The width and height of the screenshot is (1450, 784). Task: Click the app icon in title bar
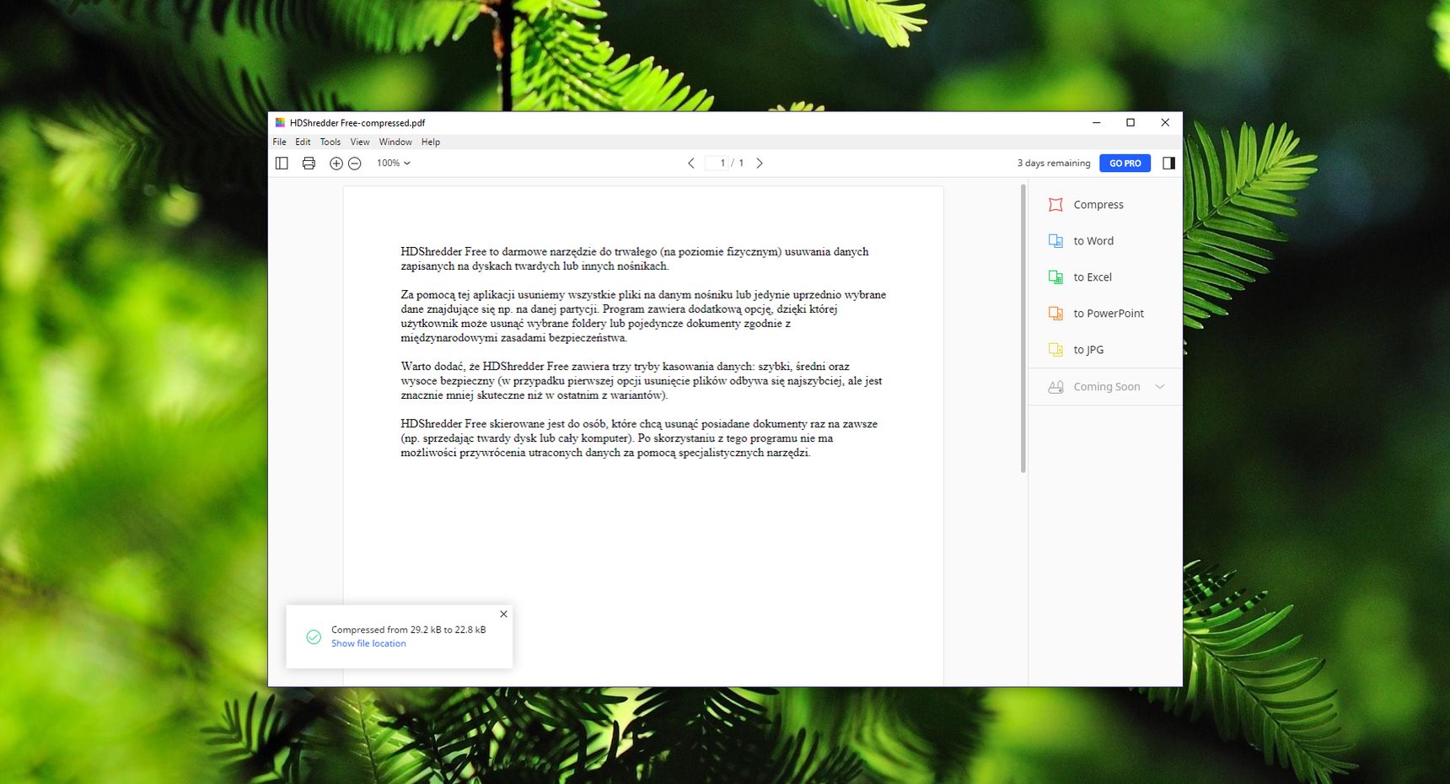point(280,122)
